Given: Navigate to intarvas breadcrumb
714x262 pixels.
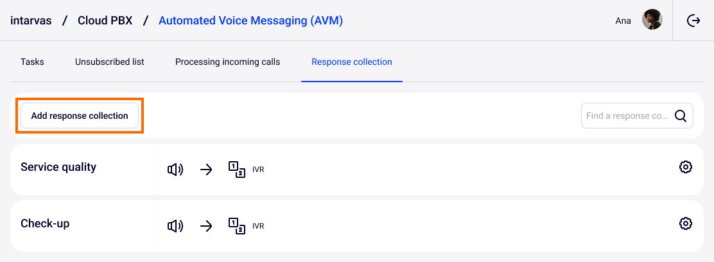Looking at the screenshot, I should click(30, 21).
